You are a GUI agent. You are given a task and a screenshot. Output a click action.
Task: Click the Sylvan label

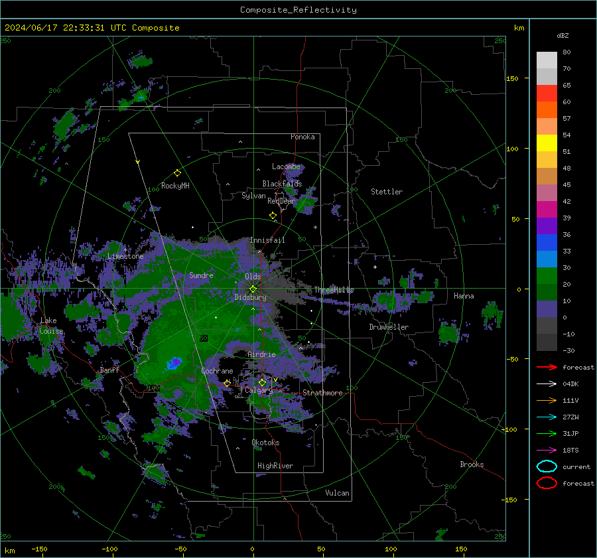(253, 196)
